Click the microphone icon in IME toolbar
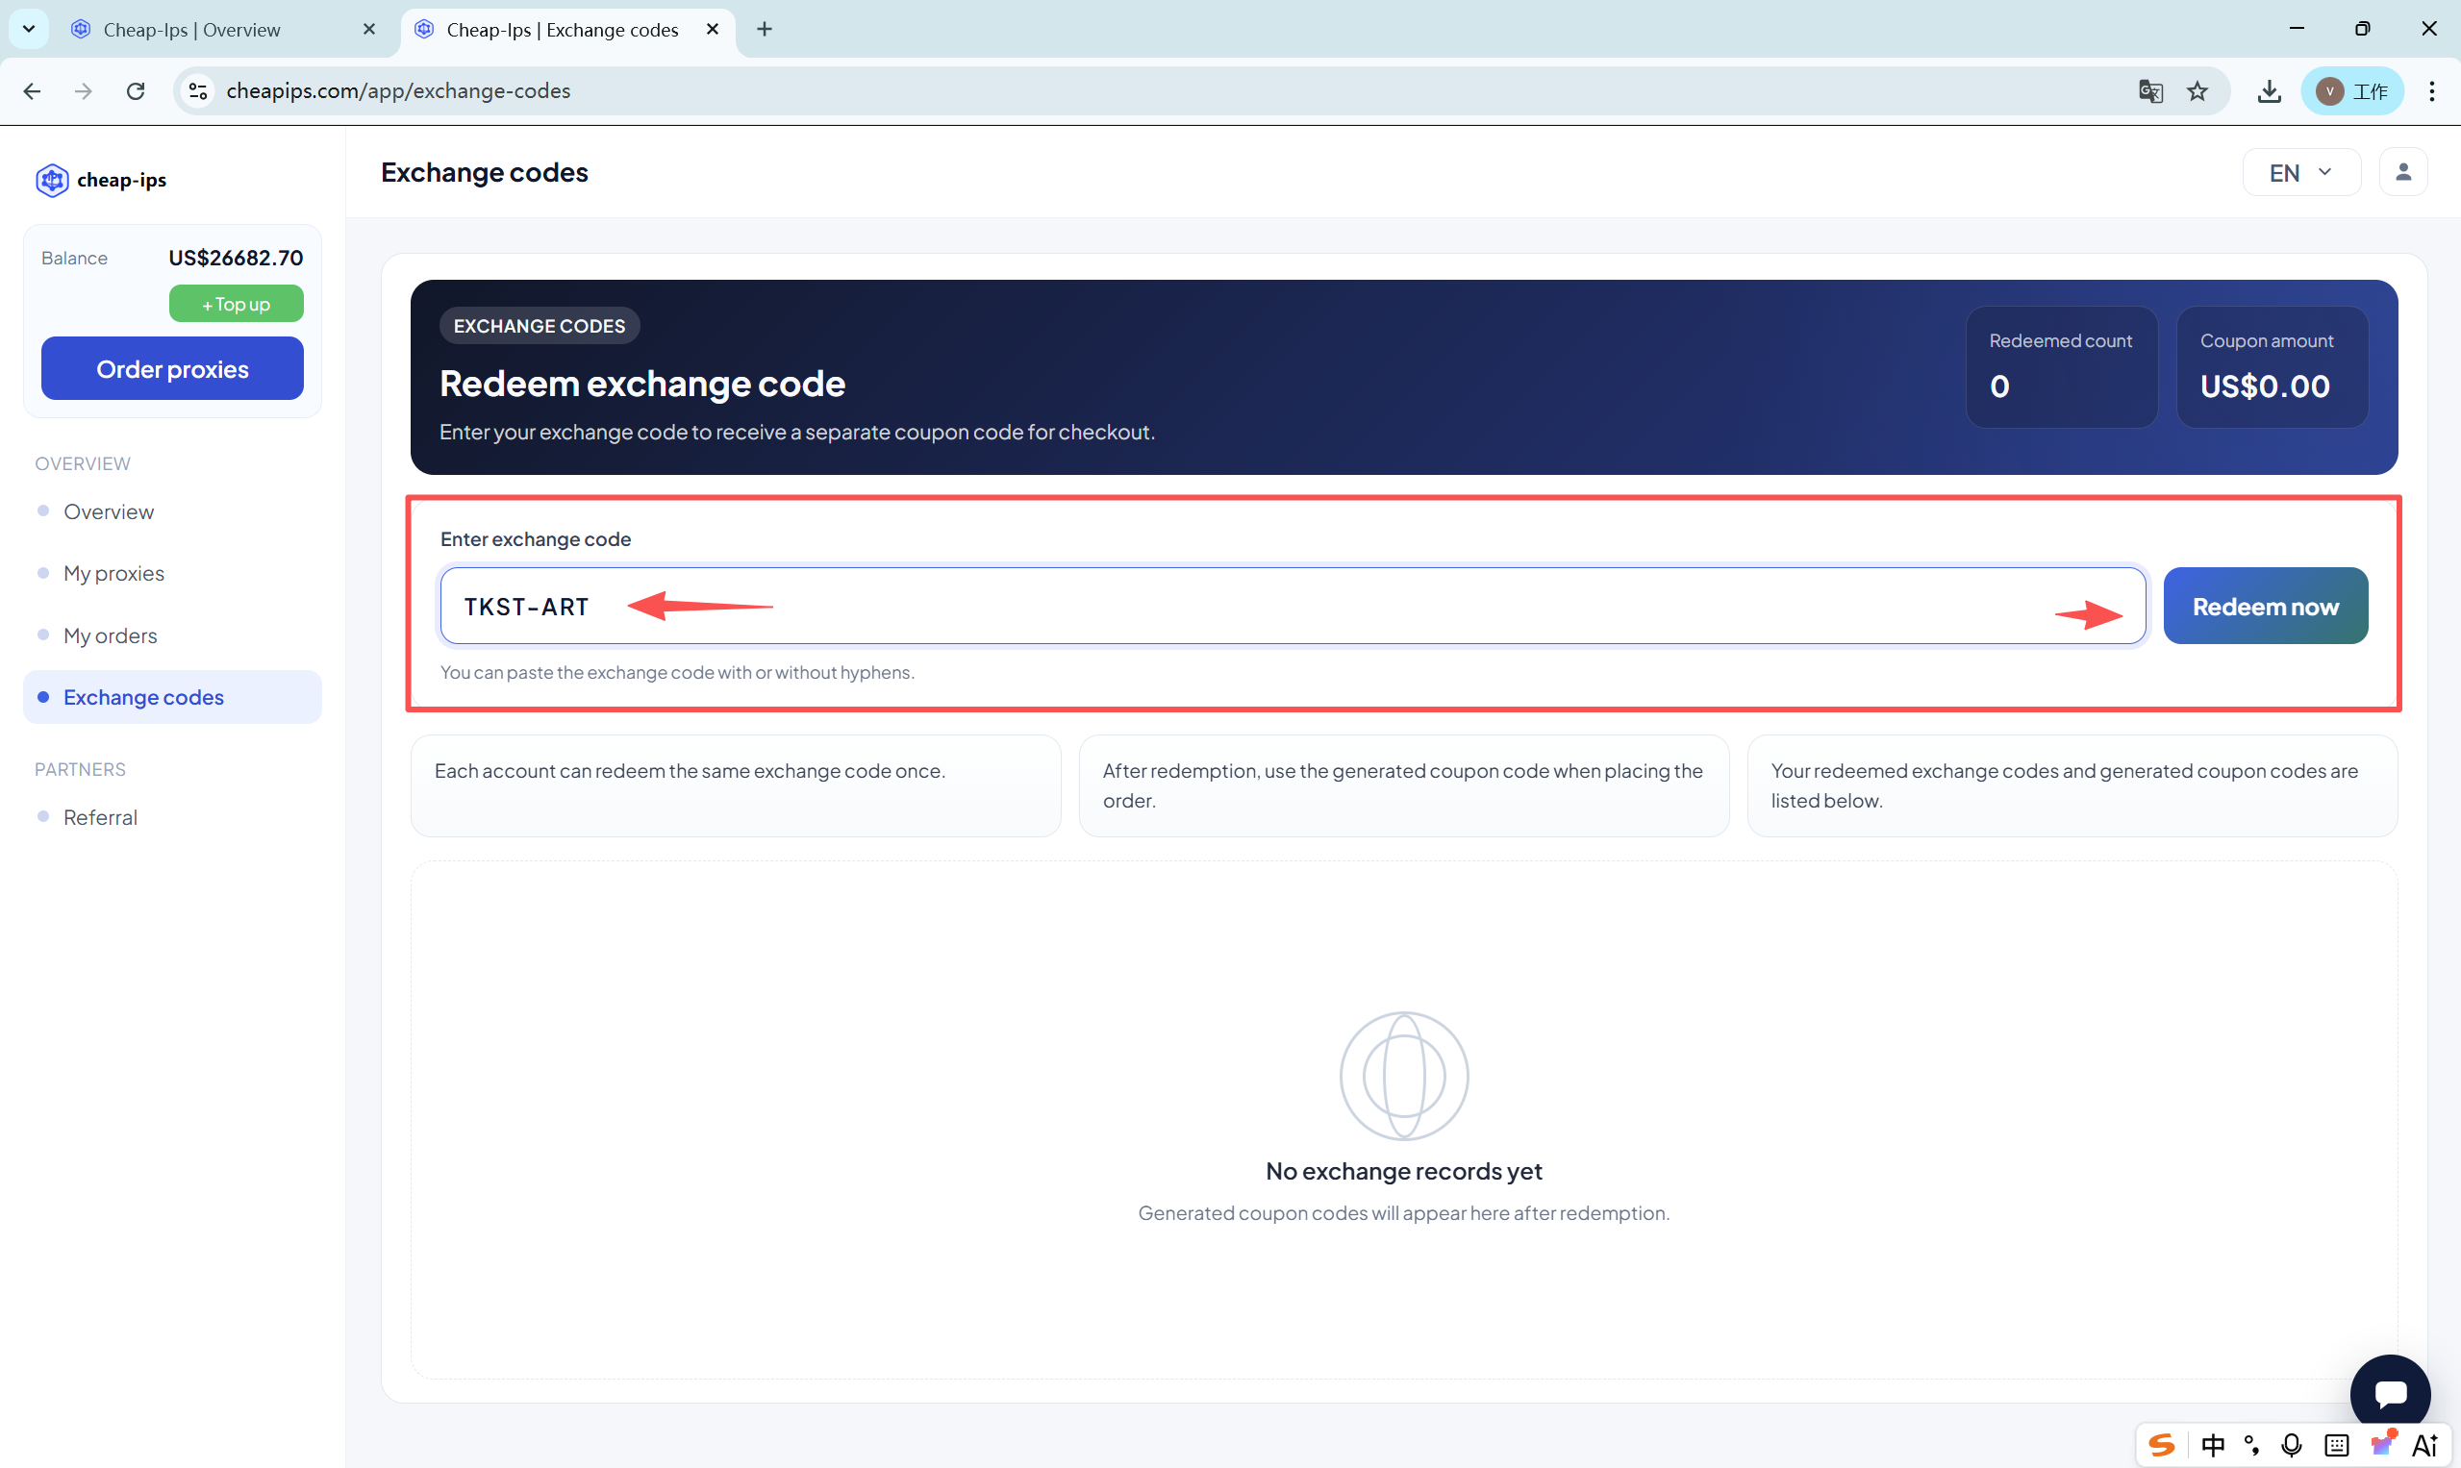 click(x=2291, y=1445)
